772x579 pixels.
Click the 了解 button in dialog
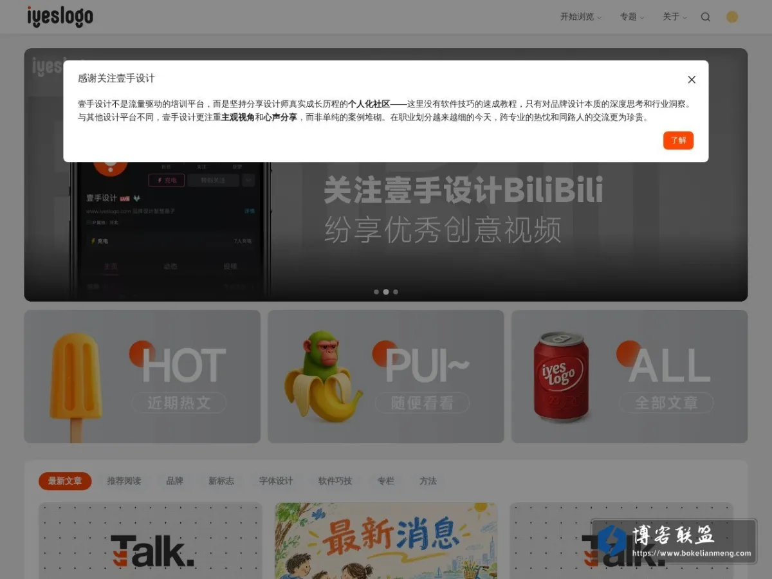pos(678,140)
